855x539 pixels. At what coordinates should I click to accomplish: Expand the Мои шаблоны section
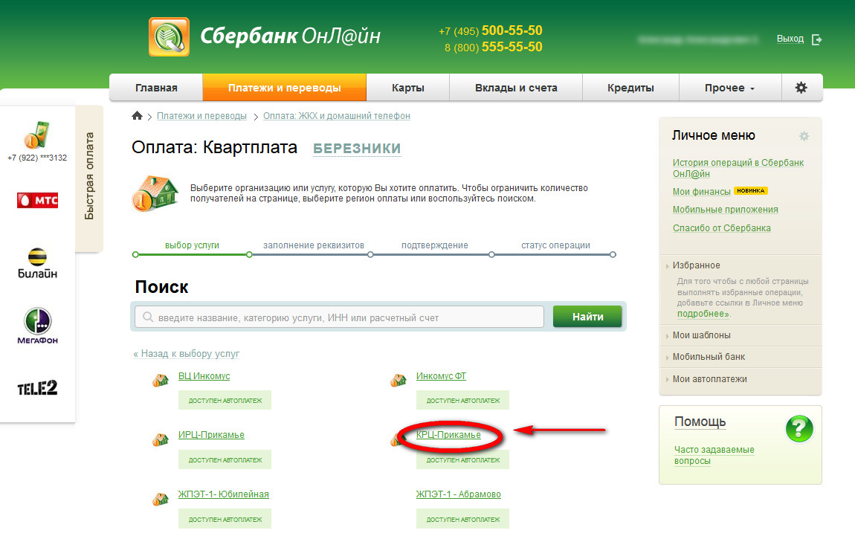click(x=701, y=335)
